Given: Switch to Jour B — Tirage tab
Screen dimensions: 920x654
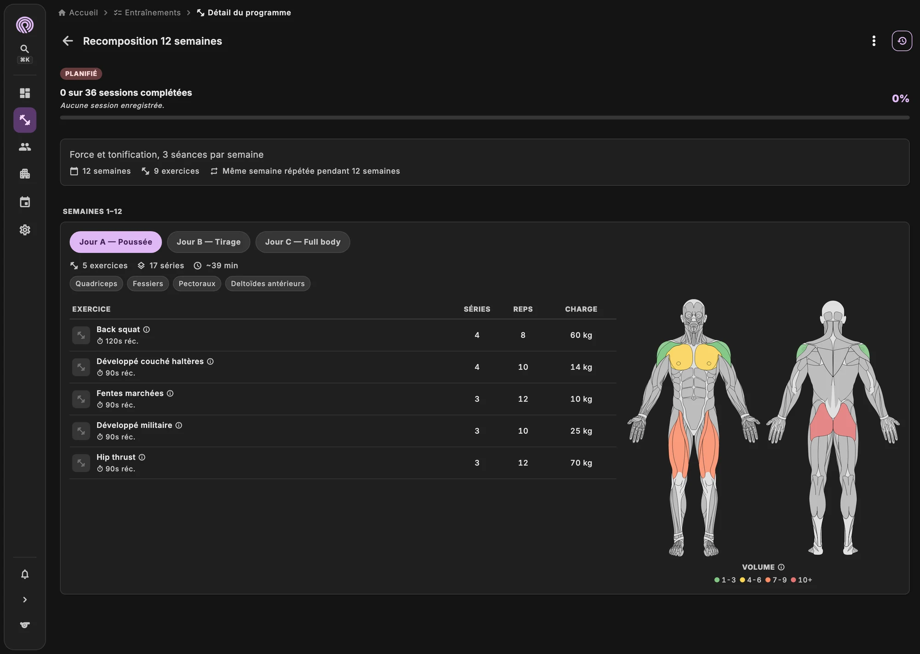Looking at the screenshot, I should tap(208, 242).
